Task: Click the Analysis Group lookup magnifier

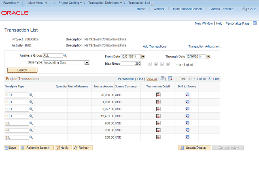Action: [x=65, y=55]
